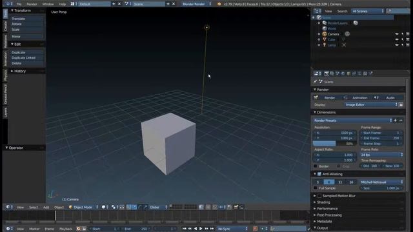This screenshot has height=232, width=413.
Task: Open the Constraints properties tab icon
Action: pyautogui.click(x=354, y=73)
